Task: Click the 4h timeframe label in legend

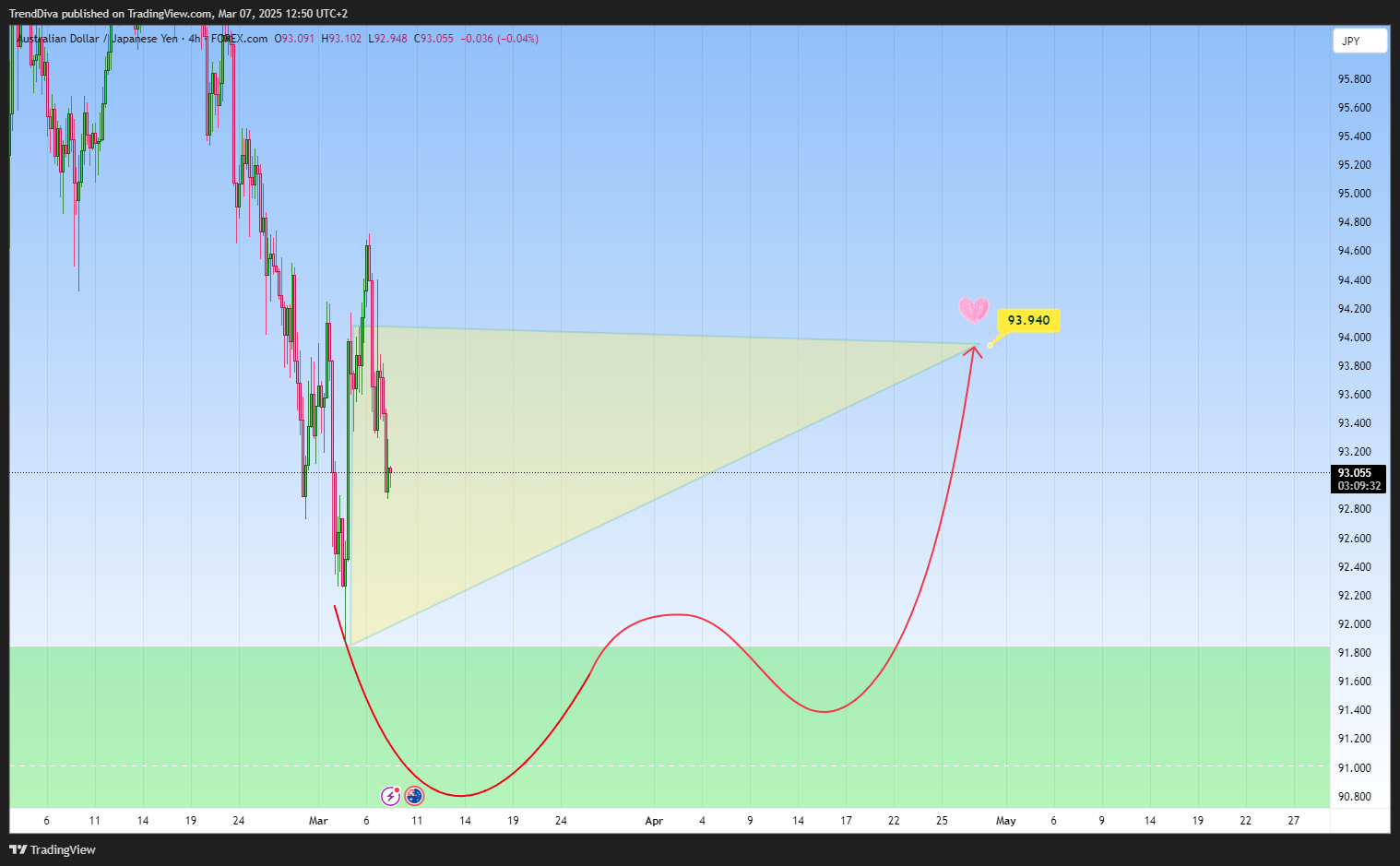Action: tap(194, 39)
